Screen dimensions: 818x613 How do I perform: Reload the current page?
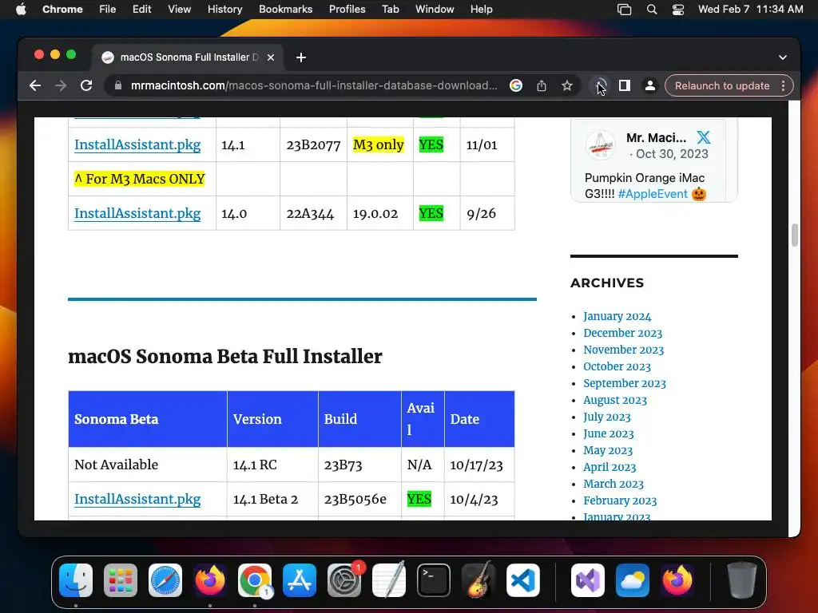[x=86, y=85]
